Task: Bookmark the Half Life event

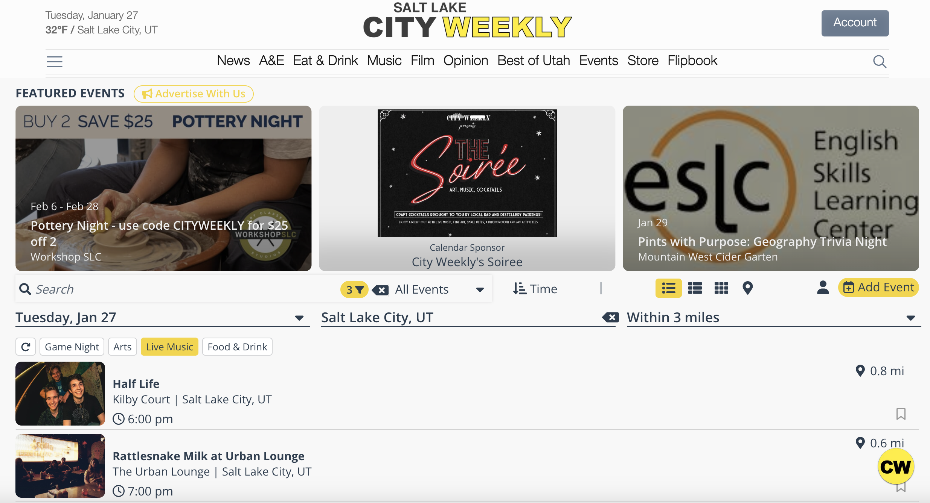Action: 901,414
